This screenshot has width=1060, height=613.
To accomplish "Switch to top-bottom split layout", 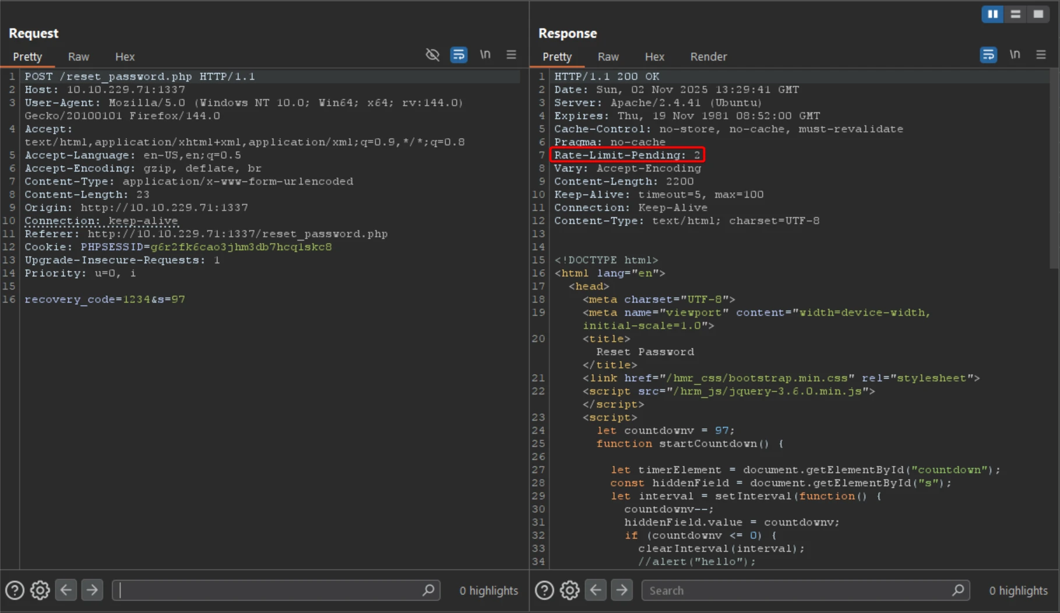I will pos(1015,14).
